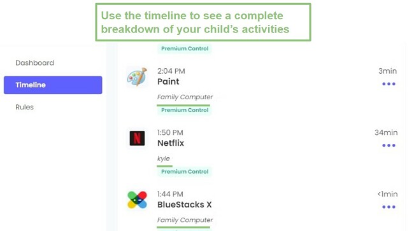Click the Paint palette app icon
Image resolution: width=414 pixels, height=231 pixels.
pos(137,77)
